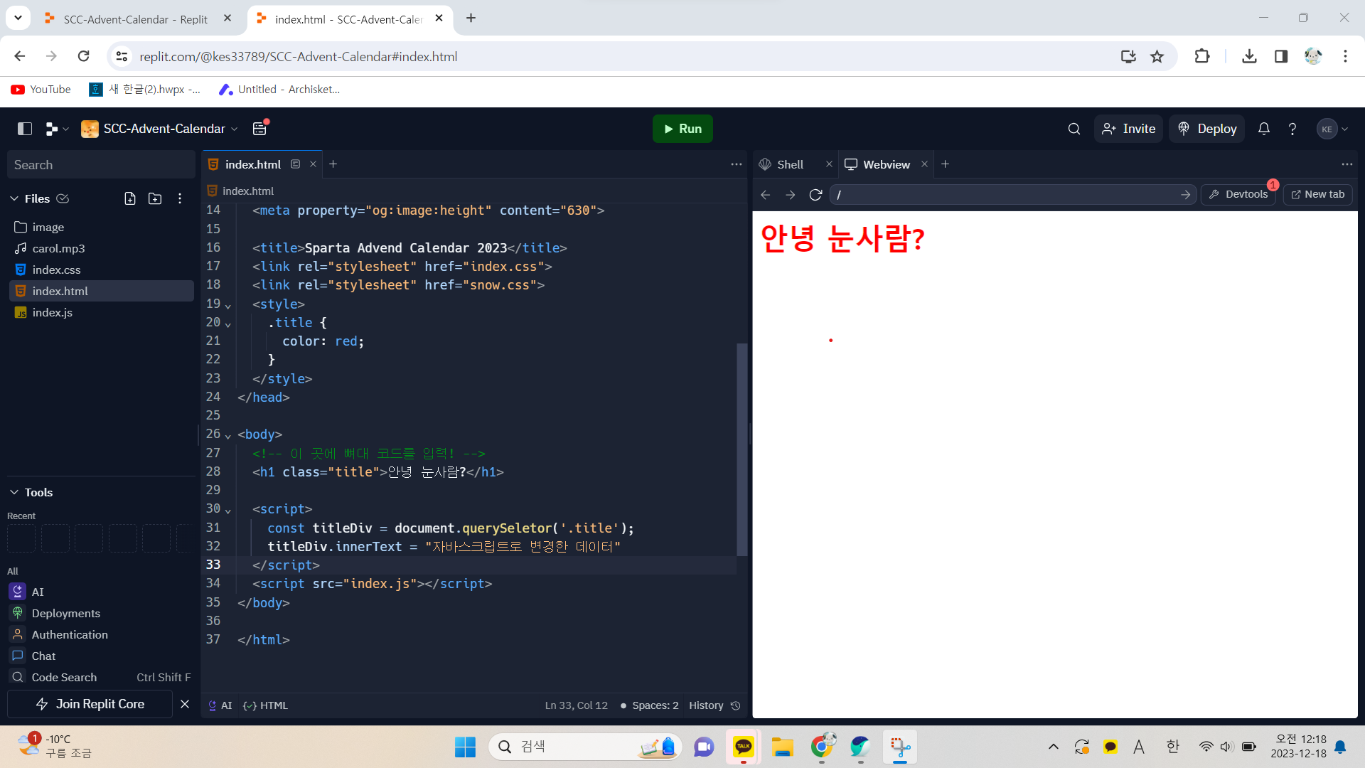Focus the sidebar Search field

click(101, 165)
